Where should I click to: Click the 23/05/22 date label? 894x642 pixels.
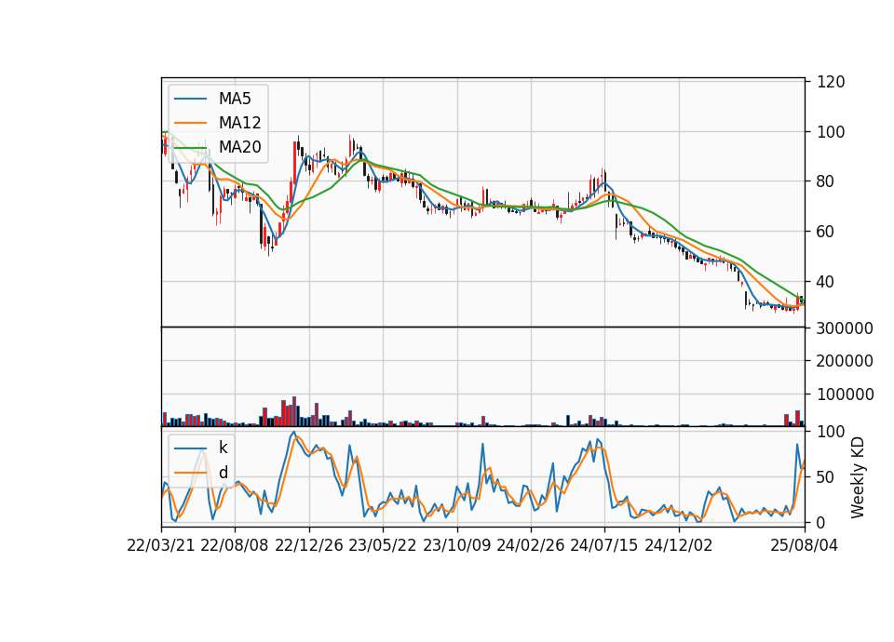point(383,545)
